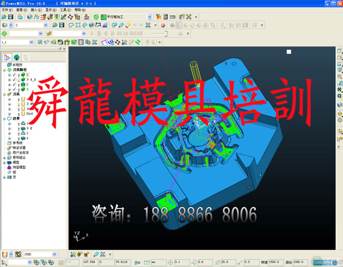Toggle light bulb visibility of boundary 2
Screen dimensions: 343x267
pyautogui.click(x=18, y=128)
